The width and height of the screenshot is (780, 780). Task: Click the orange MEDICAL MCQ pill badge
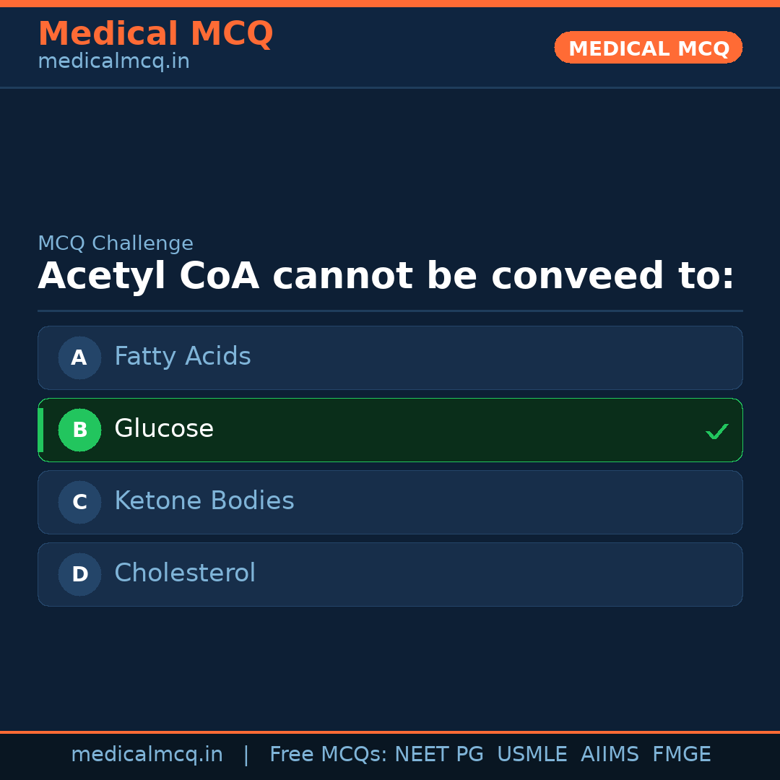[648, 48]
